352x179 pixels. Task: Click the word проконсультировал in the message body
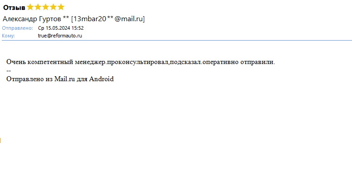tap(137, 62)
